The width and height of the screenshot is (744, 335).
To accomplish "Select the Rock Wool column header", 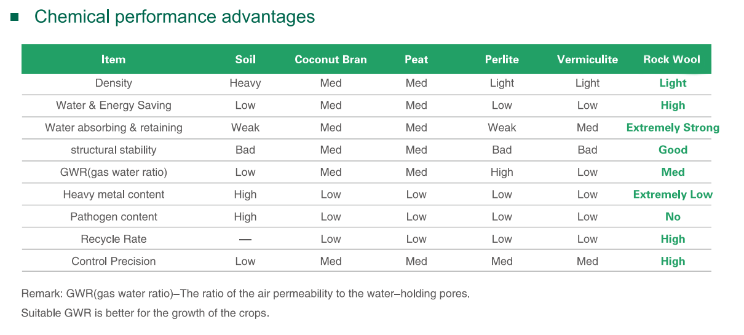I will (x=672, y=60).
